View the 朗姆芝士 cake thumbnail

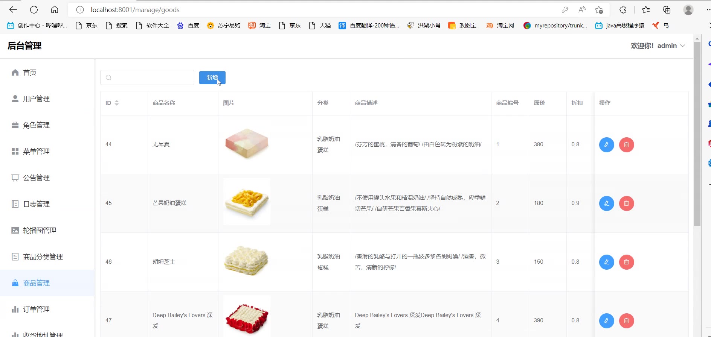click(x=247, y=260)
